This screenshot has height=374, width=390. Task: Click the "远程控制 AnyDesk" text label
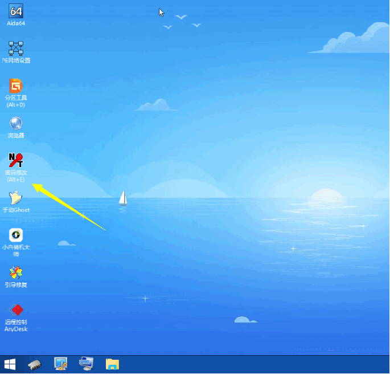point(16,326)
